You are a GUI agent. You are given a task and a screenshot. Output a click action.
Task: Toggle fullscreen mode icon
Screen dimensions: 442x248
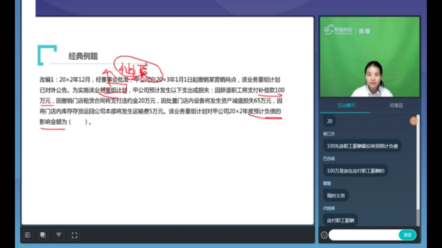pos(75,235)
